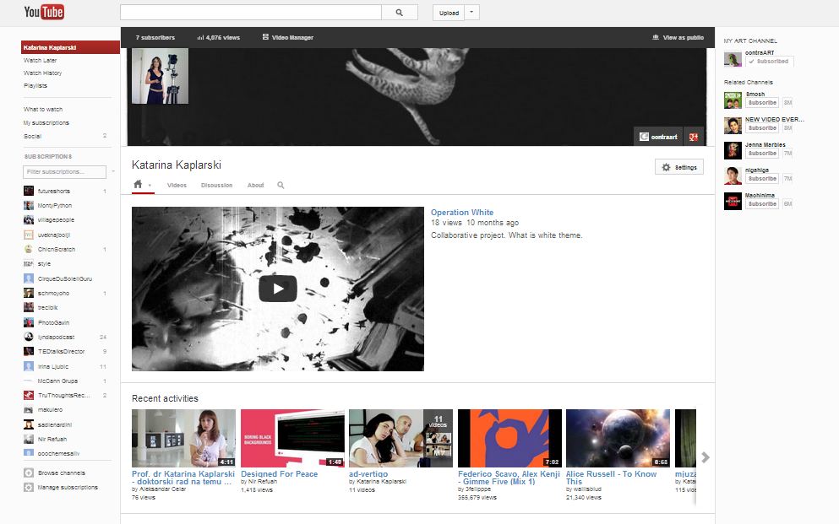Switch to the Videos tab
This screenshot has width=839, height=524.
(177, 186)
